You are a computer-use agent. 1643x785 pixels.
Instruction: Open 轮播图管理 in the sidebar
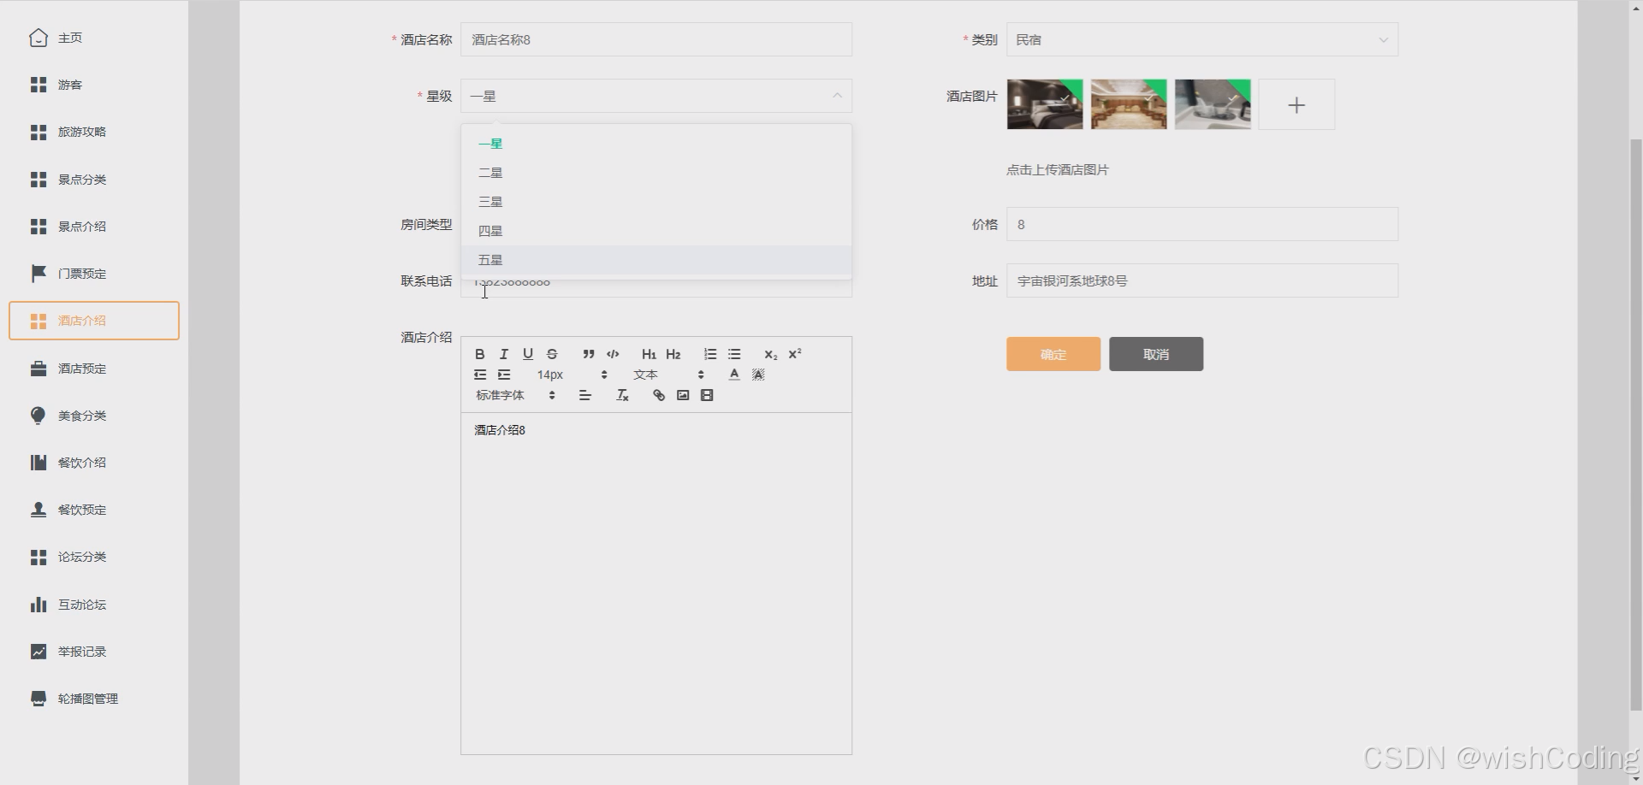(x=94, y=699)
